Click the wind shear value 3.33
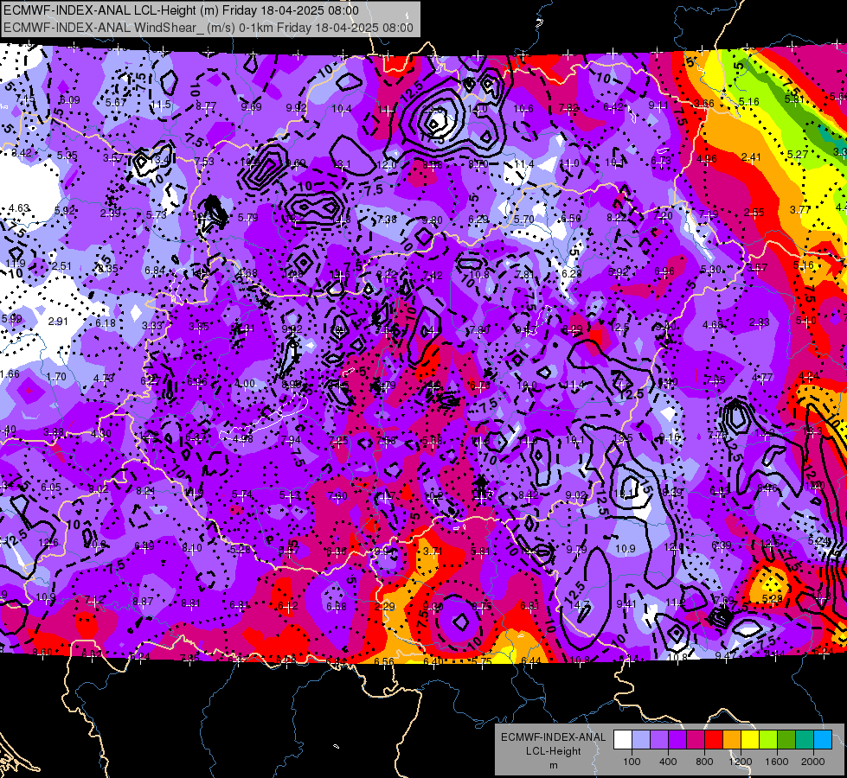Viewport: 847px width, 778px height. pyautogui.click(x=152, y=326)
